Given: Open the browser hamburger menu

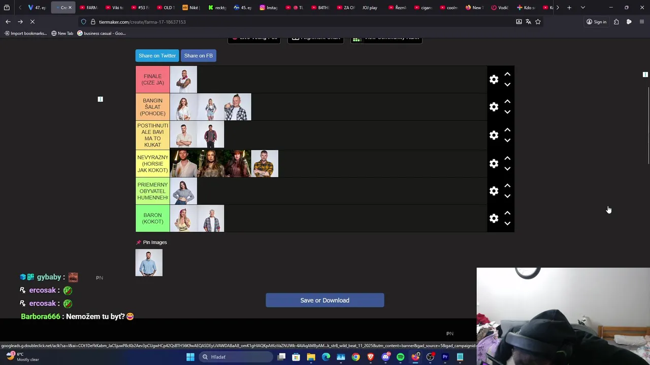Looking at the screenshot, I should (x=641, y=22).
